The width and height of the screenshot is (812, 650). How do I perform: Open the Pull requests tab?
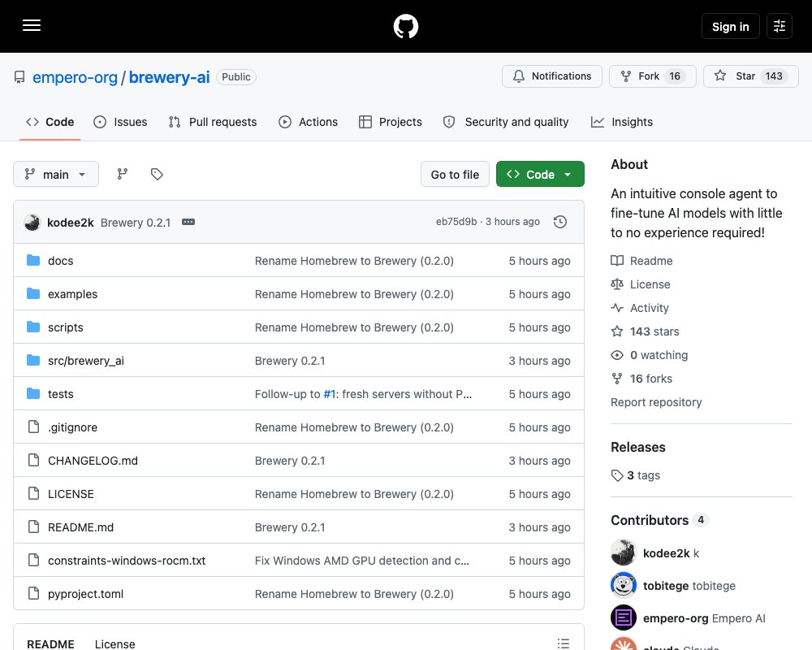pyautogui.click(x=213, y=122)
